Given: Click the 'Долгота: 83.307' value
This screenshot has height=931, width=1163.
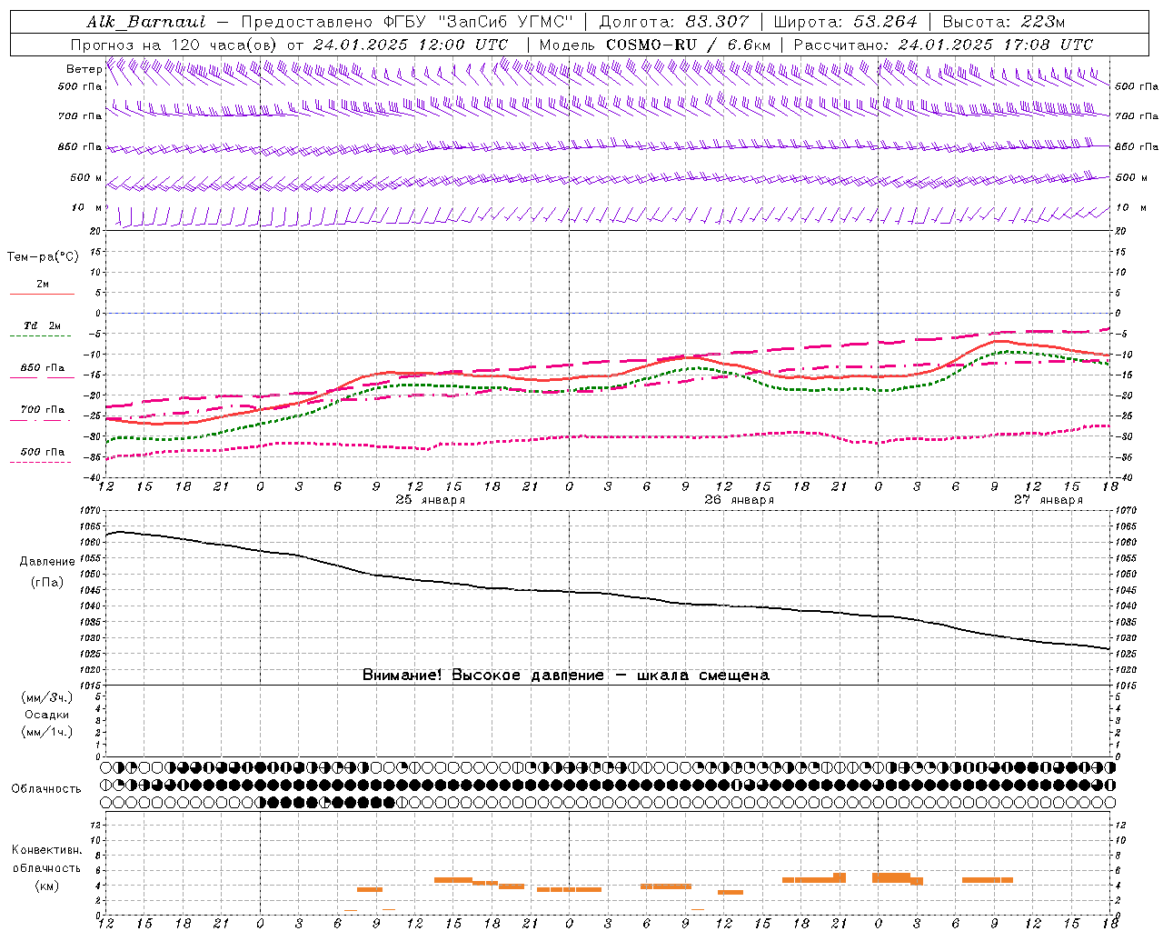Looking at the screenshot, I should (674, 22).
